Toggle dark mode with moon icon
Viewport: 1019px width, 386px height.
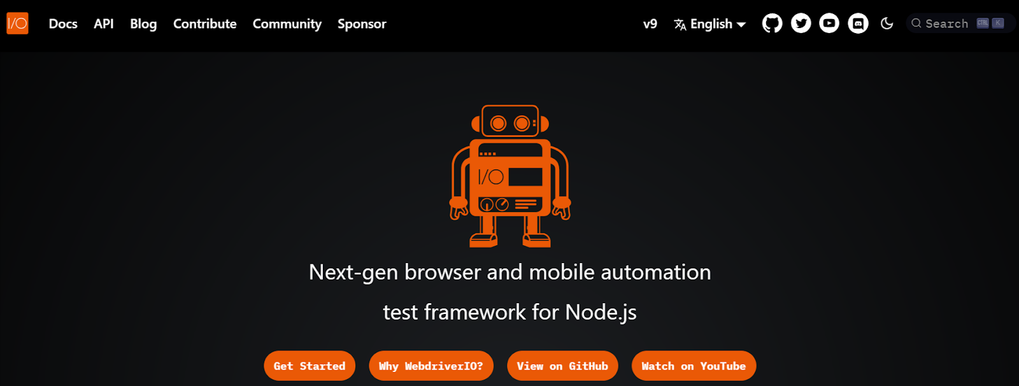[x=887, y=24]
